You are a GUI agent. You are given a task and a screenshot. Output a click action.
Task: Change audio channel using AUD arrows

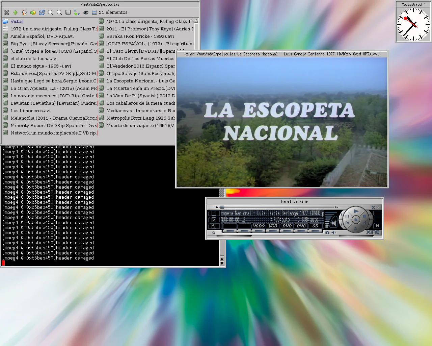click(x=271, y=220)
